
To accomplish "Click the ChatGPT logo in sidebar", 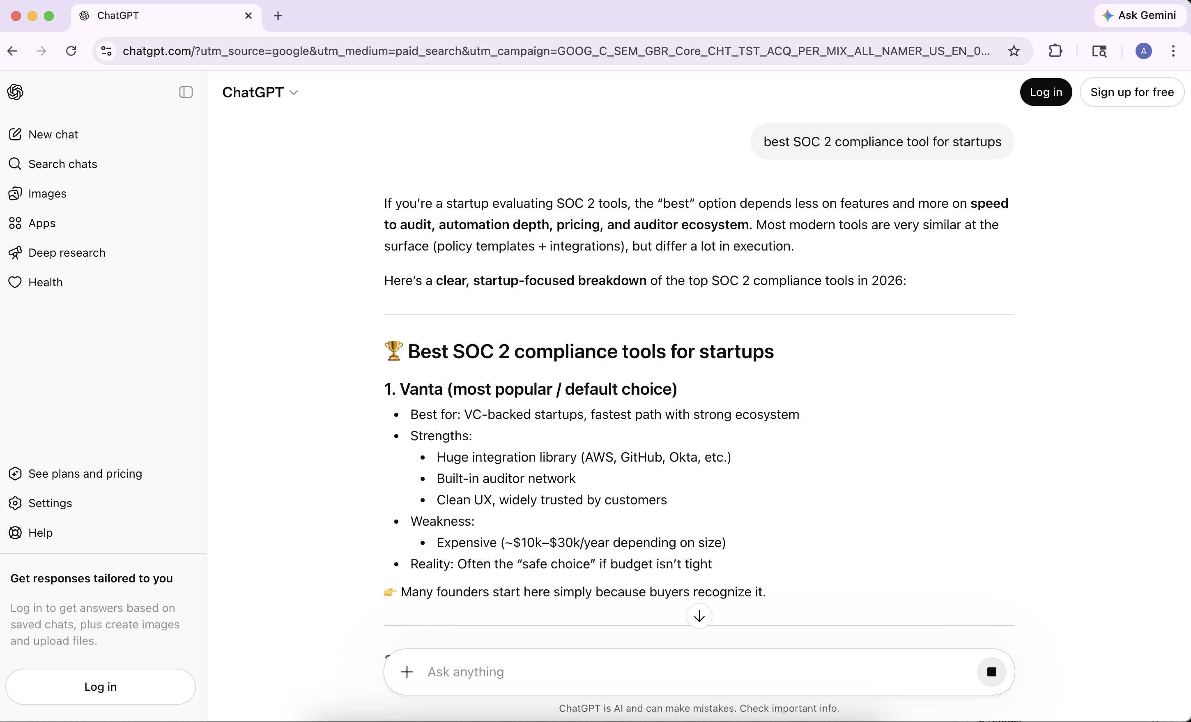I will coord(16,92).
